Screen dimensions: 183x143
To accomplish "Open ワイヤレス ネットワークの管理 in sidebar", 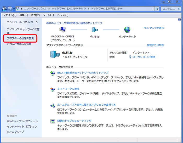I will click(x=23, y=29).
